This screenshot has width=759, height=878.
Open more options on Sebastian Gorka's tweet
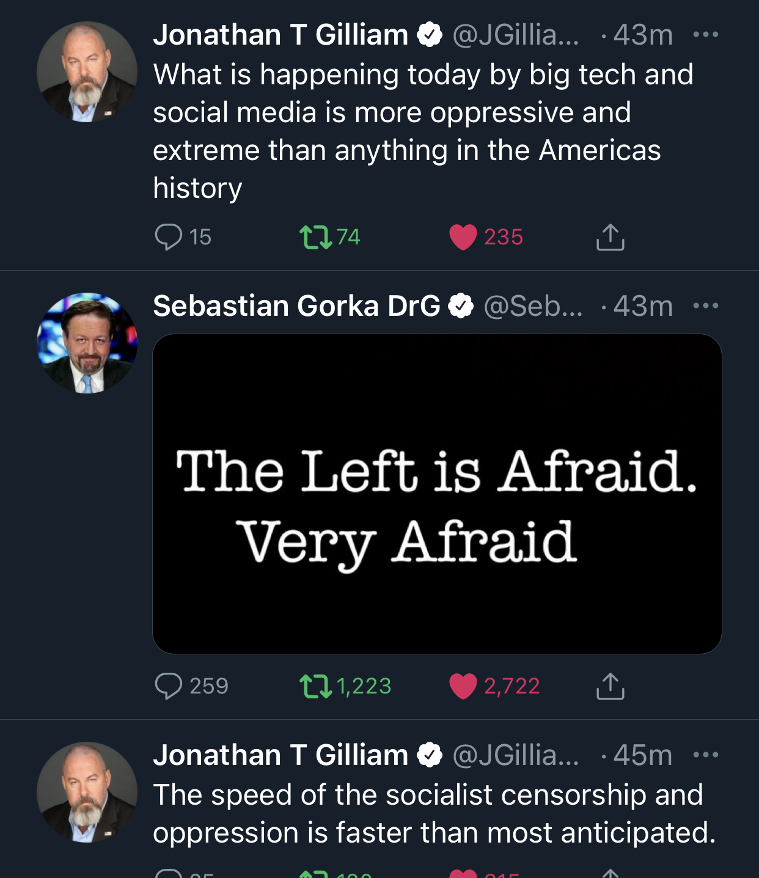point(706,306)
